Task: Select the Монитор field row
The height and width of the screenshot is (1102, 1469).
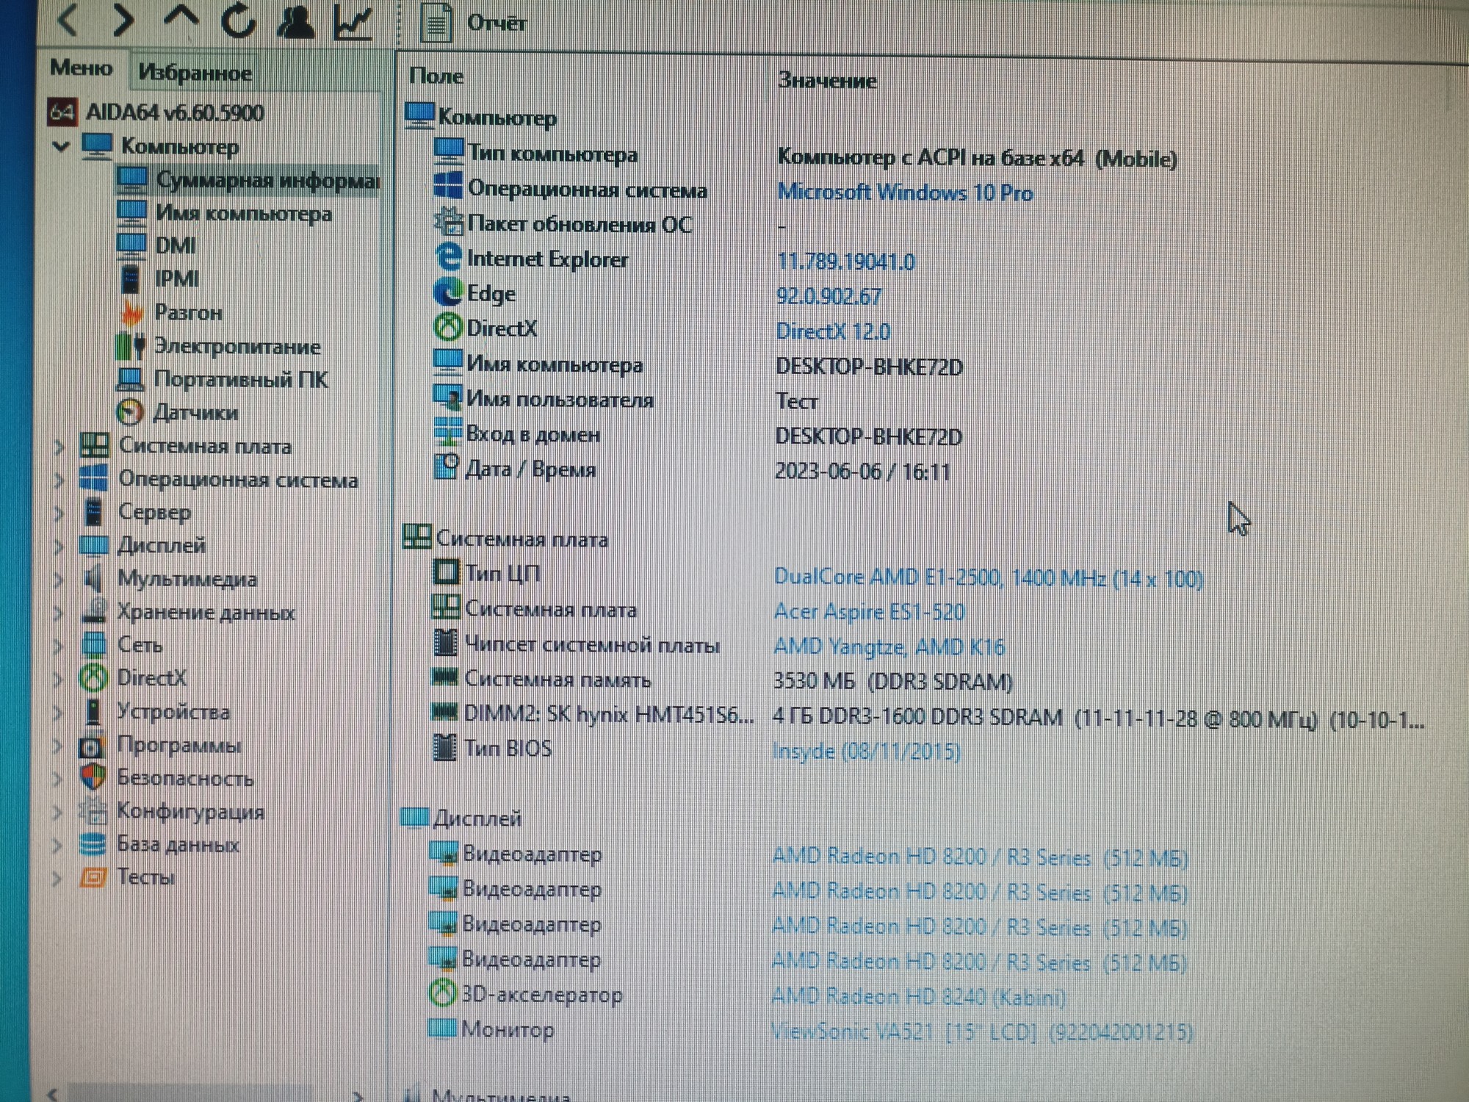Action: [x=810, y=1030]
